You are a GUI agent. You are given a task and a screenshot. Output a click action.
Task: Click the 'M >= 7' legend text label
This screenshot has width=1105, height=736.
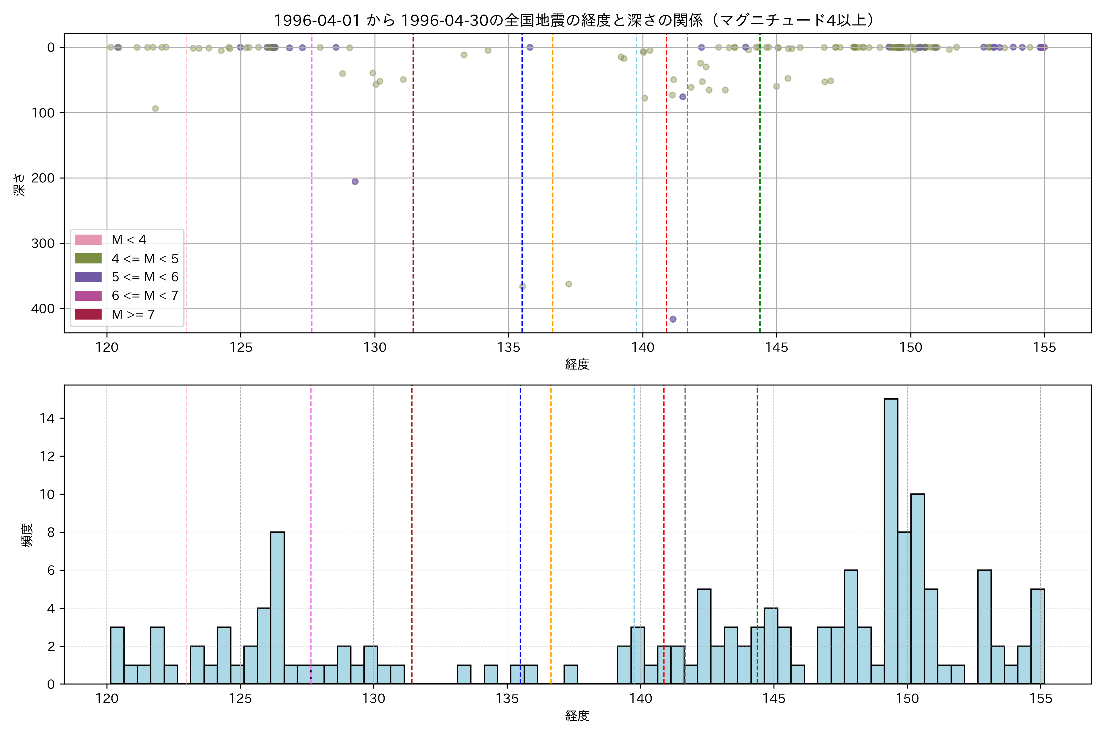[133, 315]
